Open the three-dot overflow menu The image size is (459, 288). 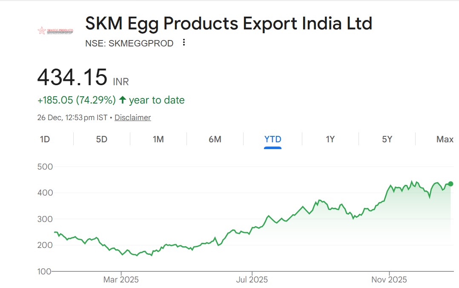tap(183, 43)
